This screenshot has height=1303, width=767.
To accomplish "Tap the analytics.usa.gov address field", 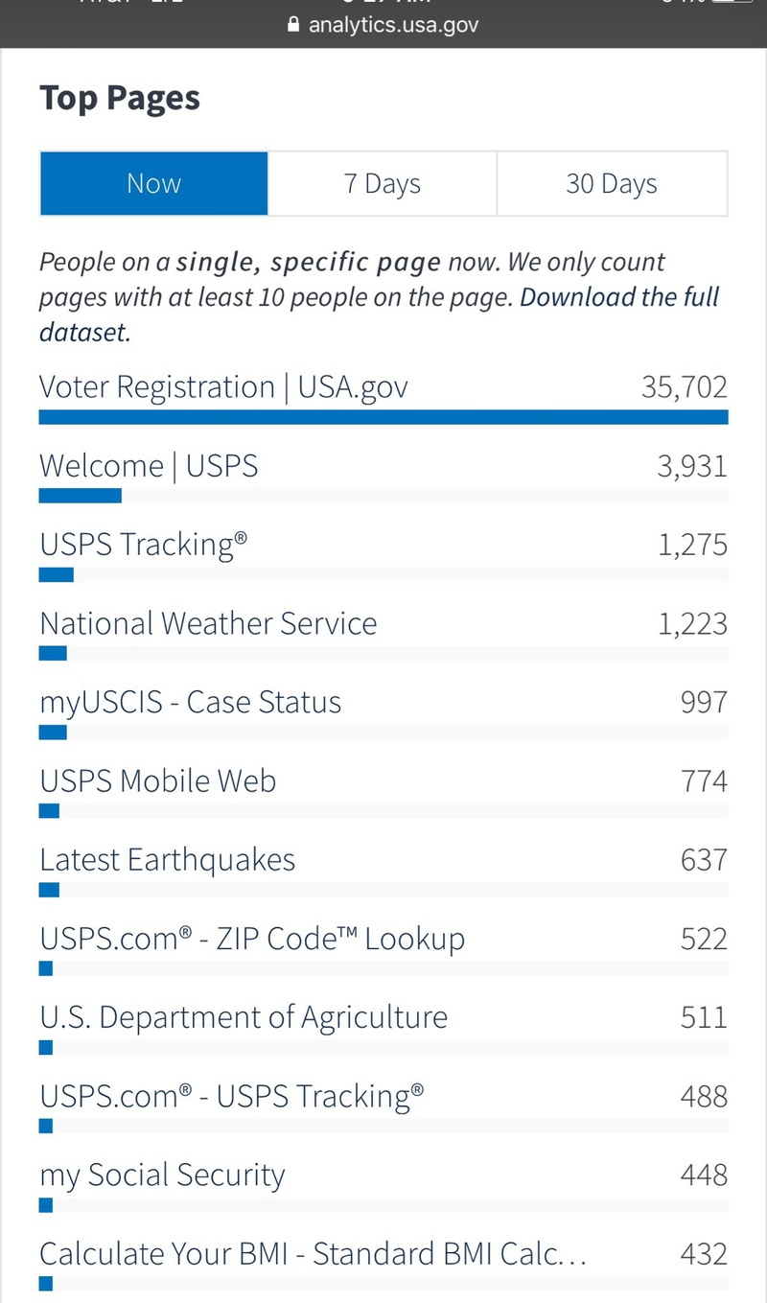I will tap(393, 25).
